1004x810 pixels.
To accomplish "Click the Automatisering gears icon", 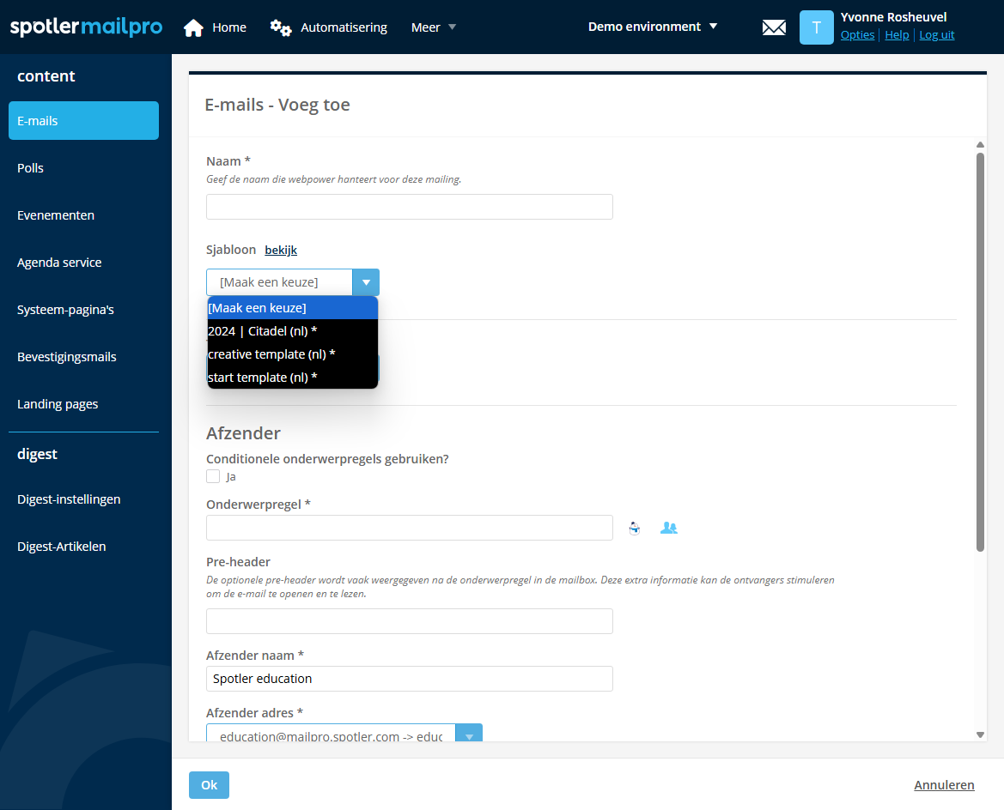I will click(x=281, y=27).
